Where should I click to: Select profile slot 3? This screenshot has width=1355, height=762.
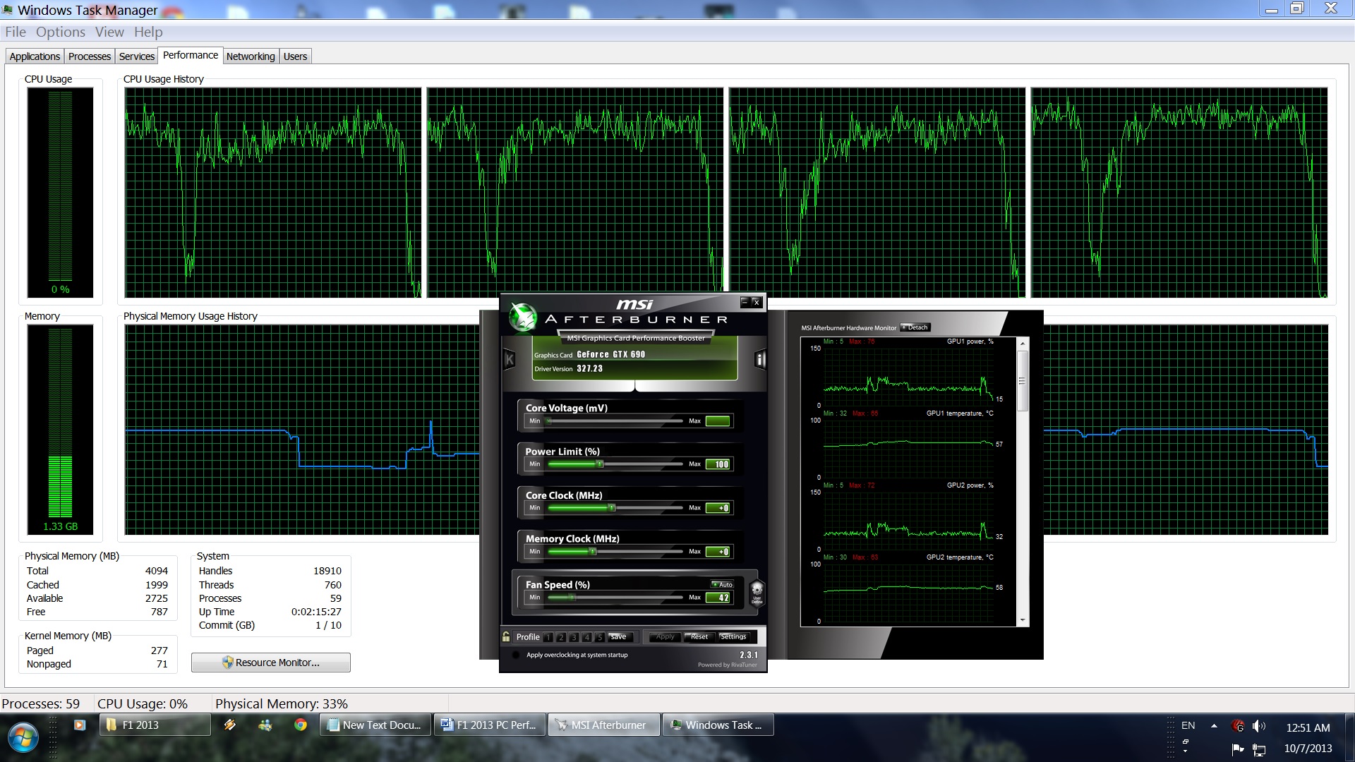click(x=574, y=637)
